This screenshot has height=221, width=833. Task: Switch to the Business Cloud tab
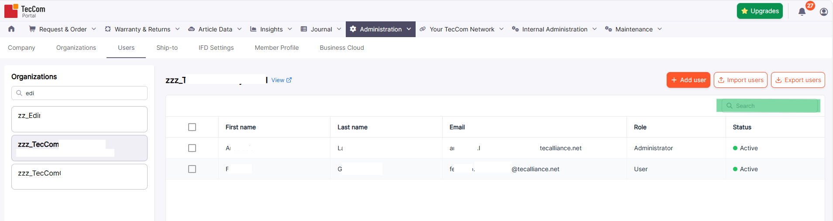click(342, 48)
